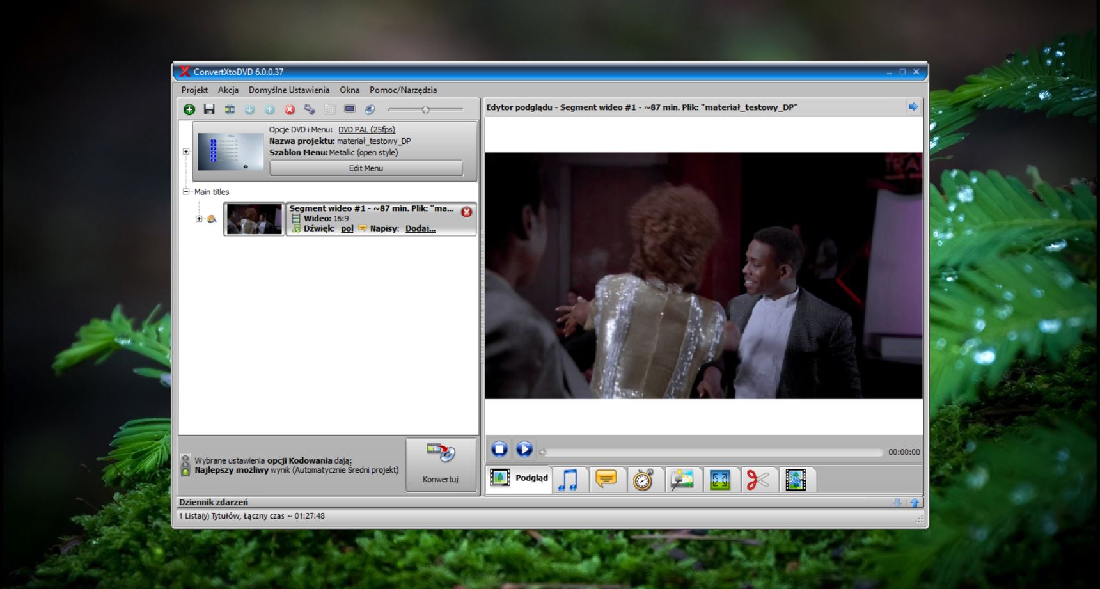The width and height of the screenshot is (1100, 589).
Task: Collapse the Main titles tree node
Action: [x=186, y=191]
